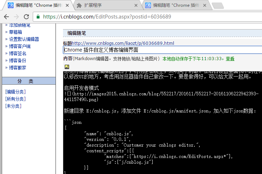
Task: Close the last 编辑随笔 tab
Action: (x=205, y=5)
